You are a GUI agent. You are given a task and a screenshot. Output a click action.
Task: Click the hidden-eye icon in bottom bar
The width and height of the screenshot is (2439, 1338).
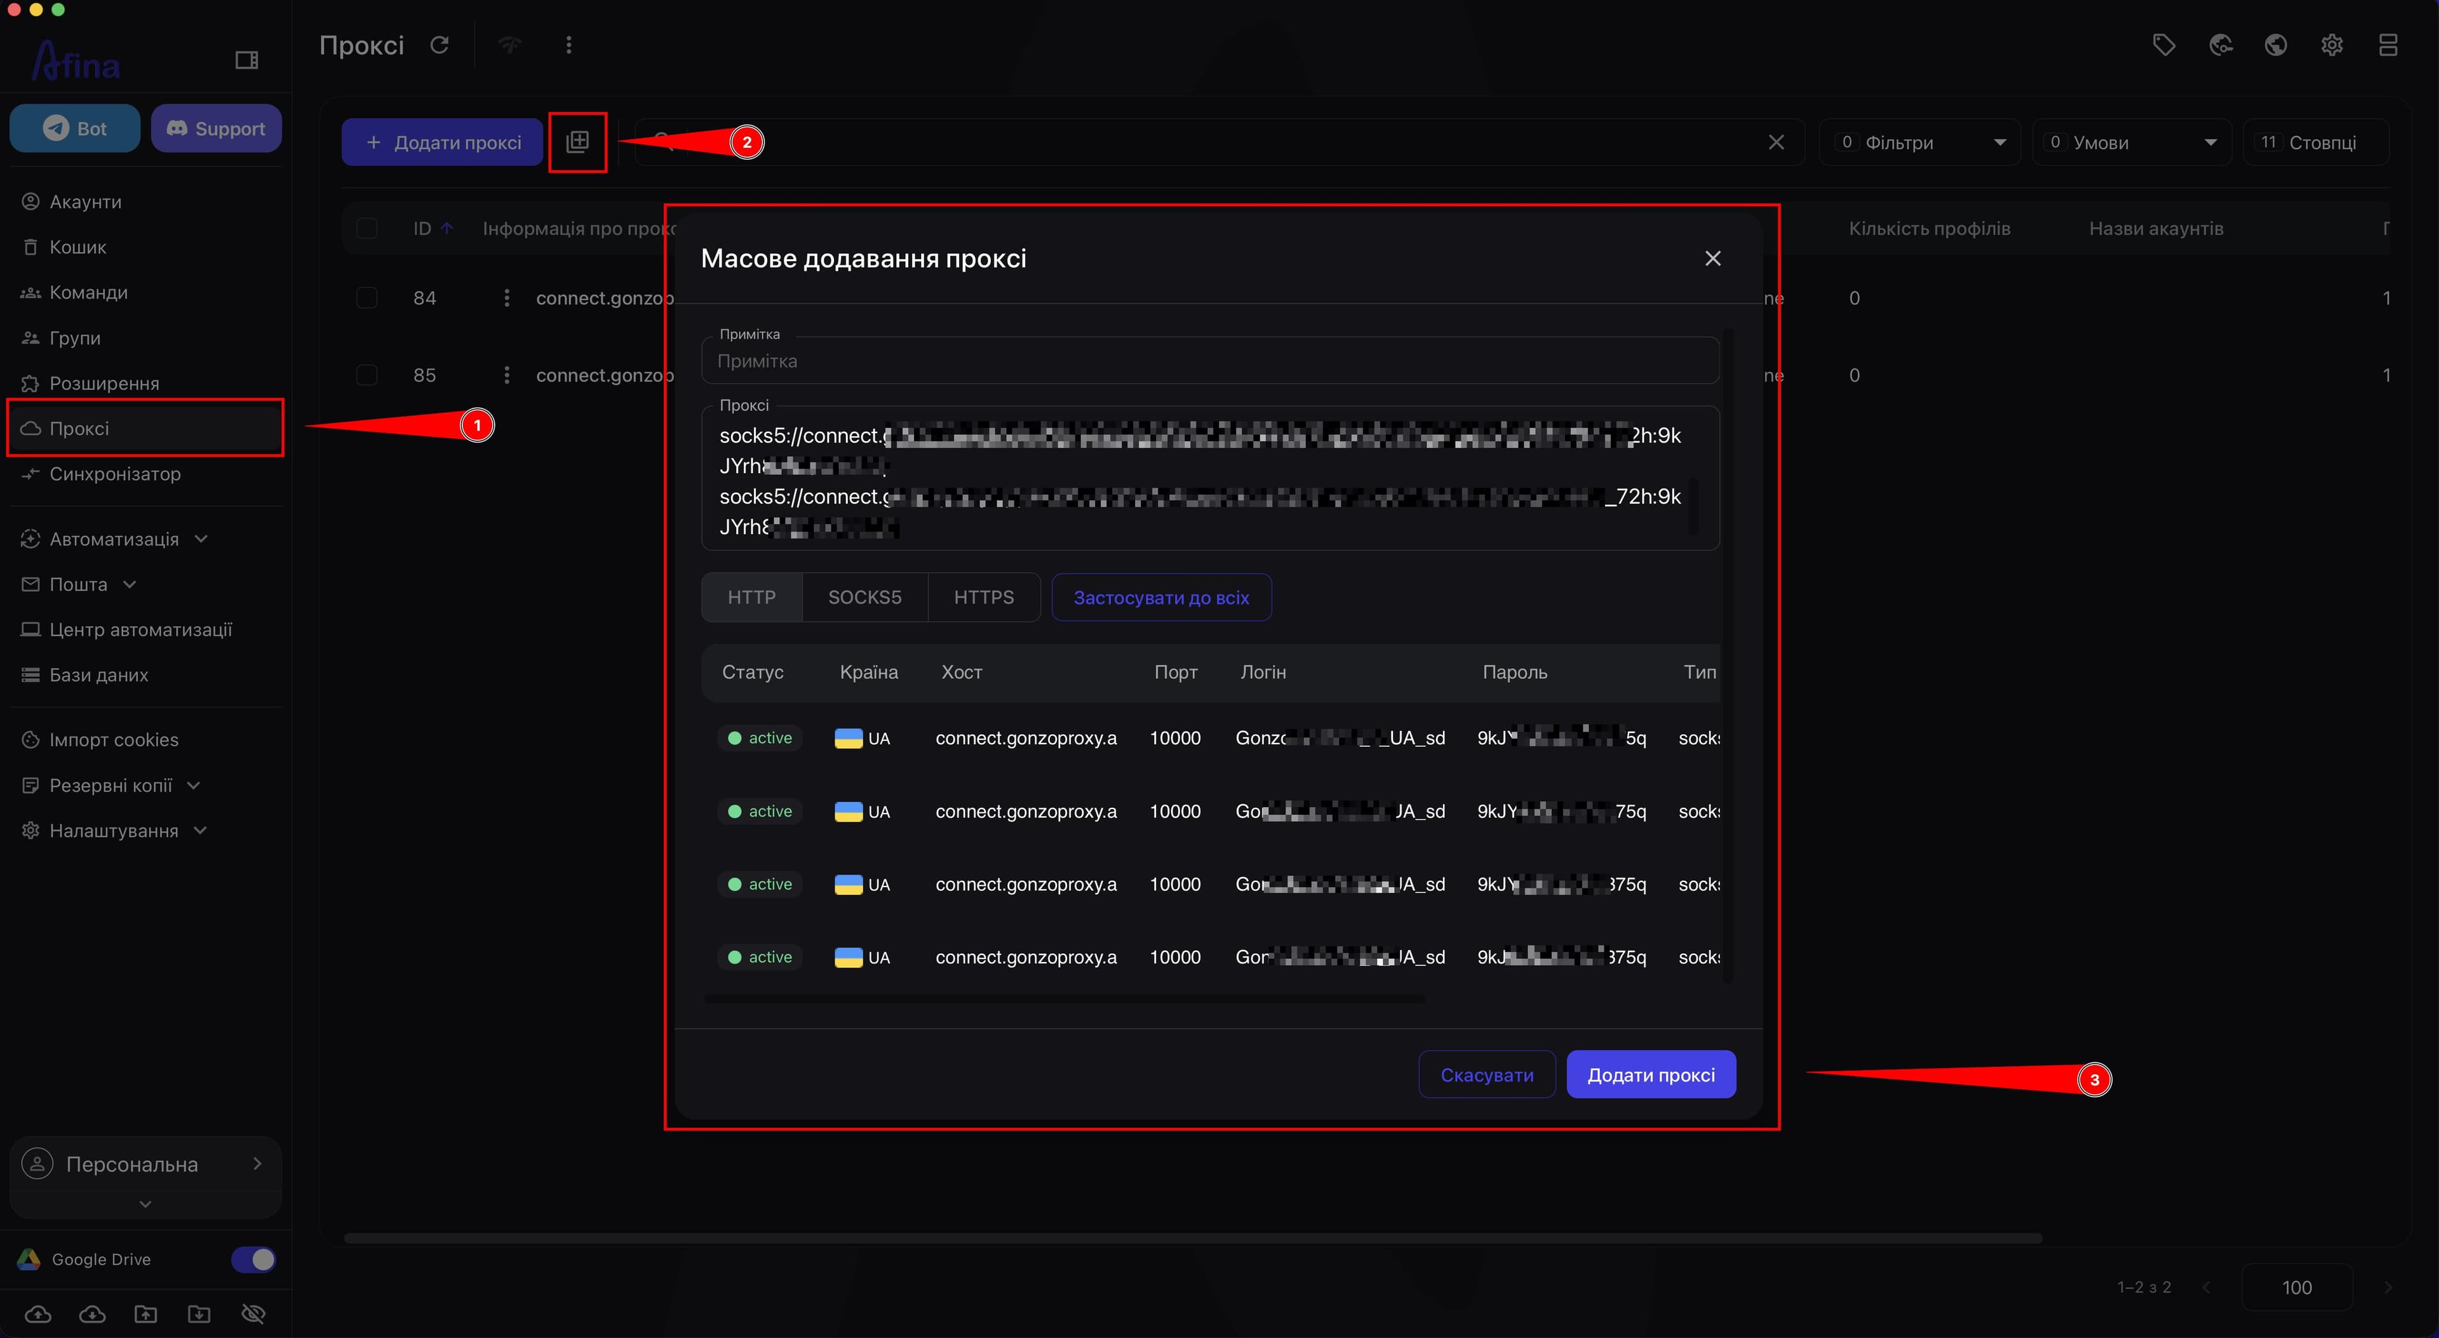254,1313
